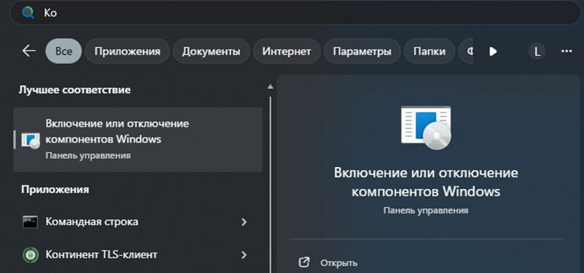Click the large Windows features preview icon

tap(426, 127)
